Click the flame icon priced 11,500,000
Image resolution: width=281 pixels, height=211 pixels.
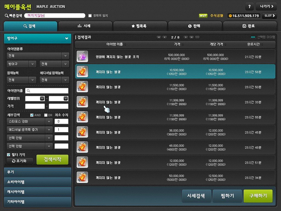pyautogui.click(x=82, y=87)
